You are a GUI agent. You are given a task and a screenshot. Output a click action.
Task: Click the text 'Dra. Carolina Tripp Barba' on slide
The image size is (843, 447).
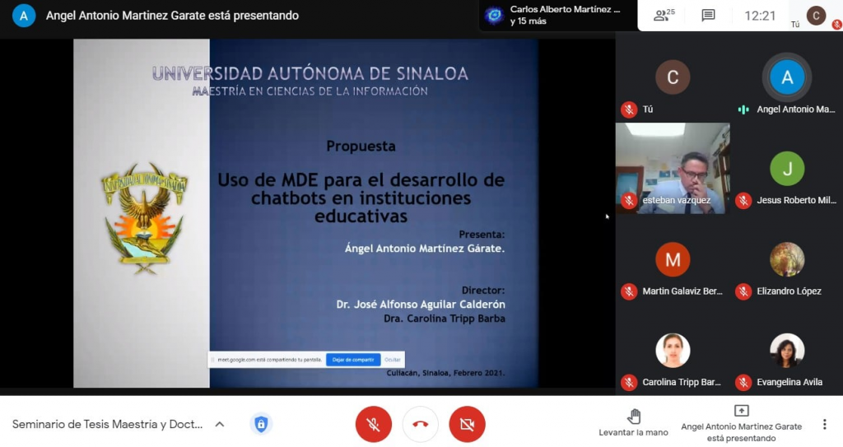444,319
